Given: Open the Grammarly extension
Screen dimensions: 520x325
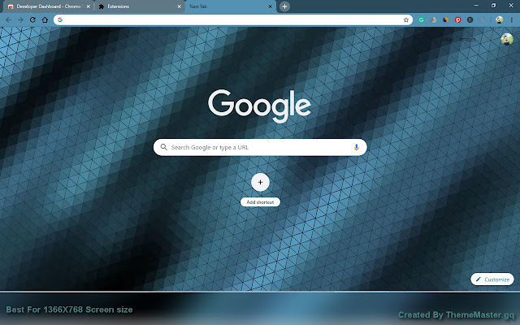Looking at the screenshot, I should point(421,19).
